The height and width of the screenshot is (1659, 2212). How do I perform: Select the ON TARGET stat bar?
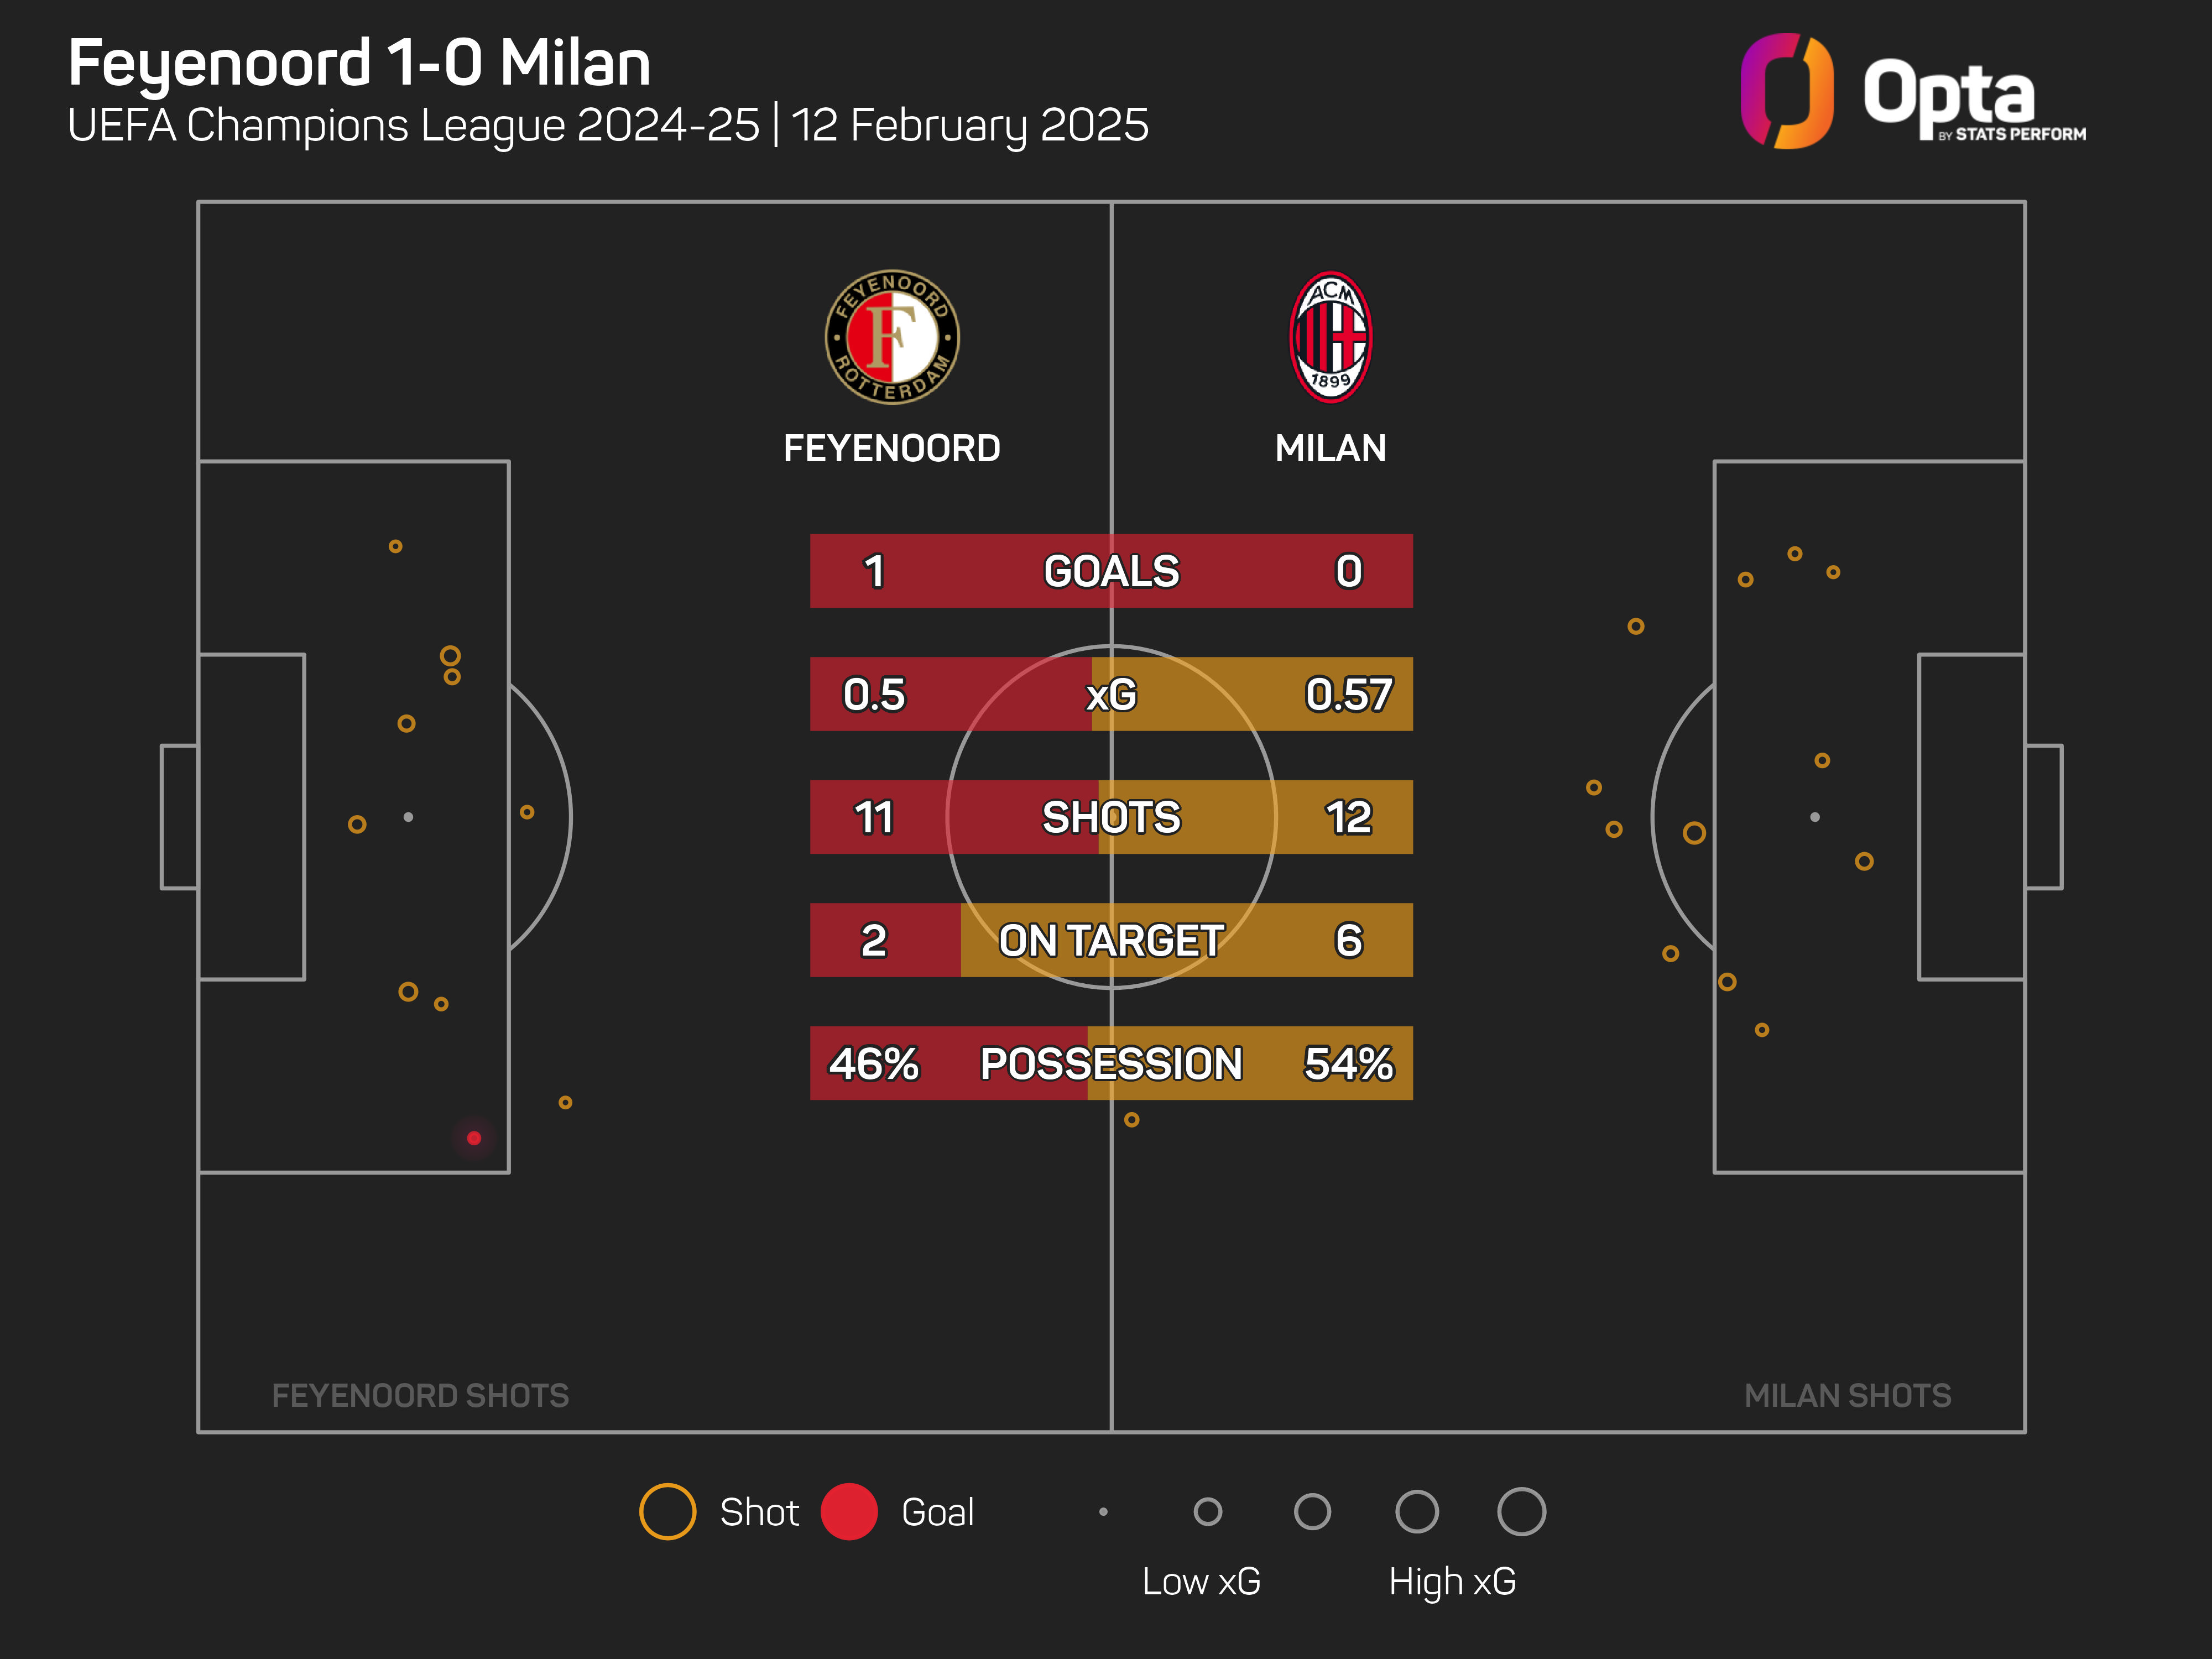coord(1111,940)
